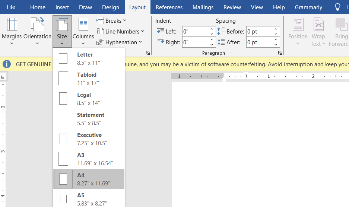Click the Left indent input field
Screen dimensions: 349x207
[195, 32]
